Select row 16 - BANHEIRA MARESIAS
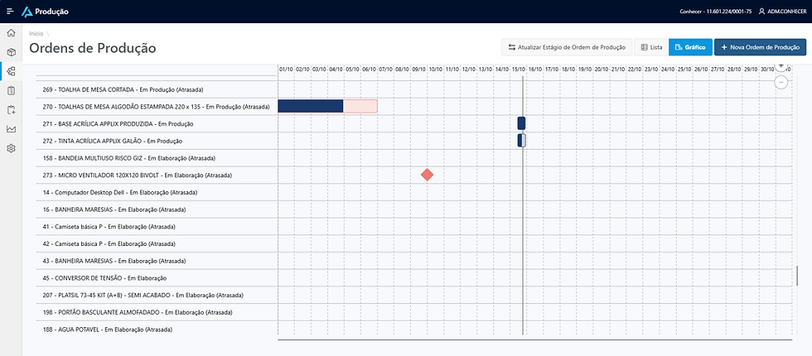Screen dimensions: 812x356 (x=156, y=209)
